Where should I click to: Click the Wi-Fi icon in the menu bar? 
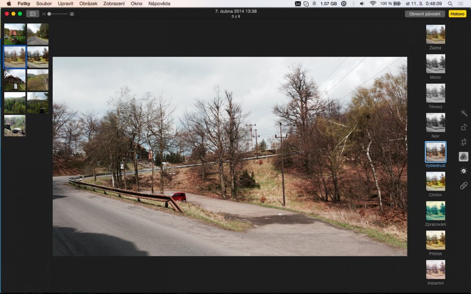click(x=373, y=3)
